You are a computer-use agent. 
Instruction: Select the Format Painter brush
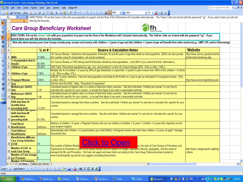coord(70,13)
